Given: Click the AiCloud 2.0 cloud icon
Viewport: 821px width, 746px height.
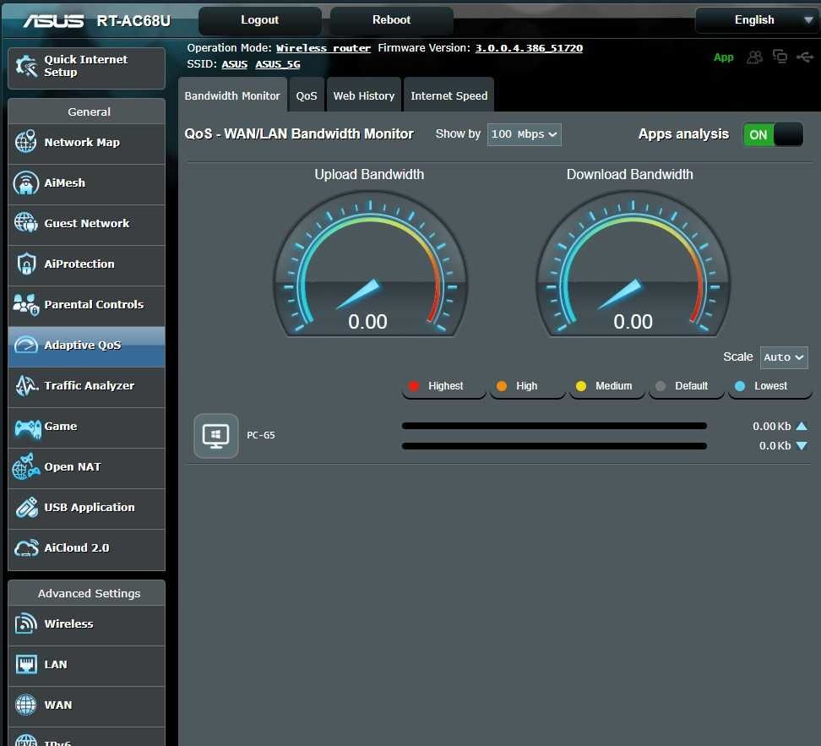Looking at the screenshot, I should click(x=26, y=548).
